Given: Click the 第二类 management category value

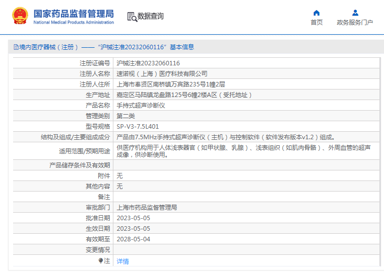Looking at the screenshot, I should (x=126, y=116).
